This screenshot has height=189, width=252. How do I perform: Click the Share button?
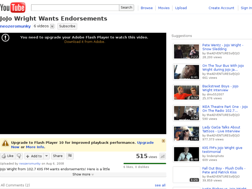[x=58, y=156]
